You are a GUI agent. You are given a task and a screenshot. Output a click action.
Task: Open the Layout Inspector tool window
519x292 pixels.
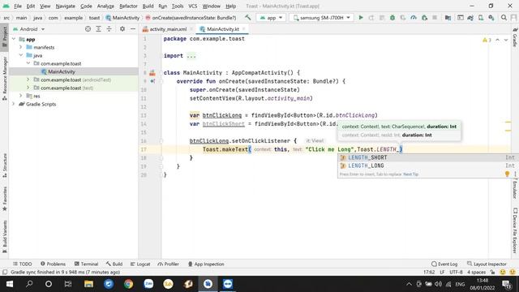[x=487, y=264]
